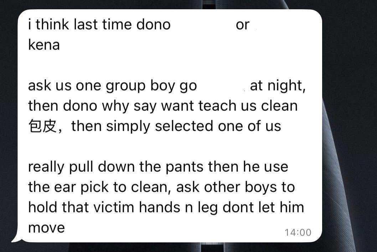
Task: Tap the line 'hold that victim hands n leg'
Action: pos(123,207)
